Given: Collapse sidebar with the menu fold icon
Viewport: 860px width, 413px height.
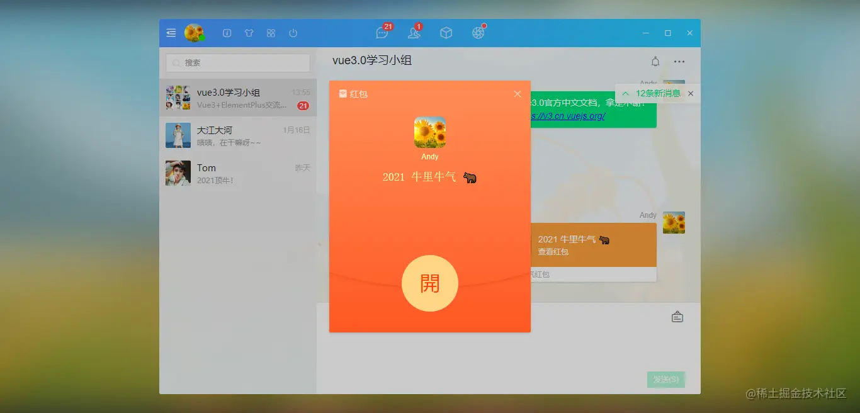Looking at the screenshot, I should coord(171,33).
